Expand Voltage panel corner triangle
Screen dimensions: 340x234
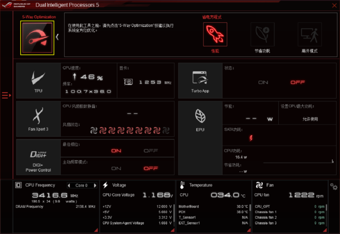tap(173, 230)
